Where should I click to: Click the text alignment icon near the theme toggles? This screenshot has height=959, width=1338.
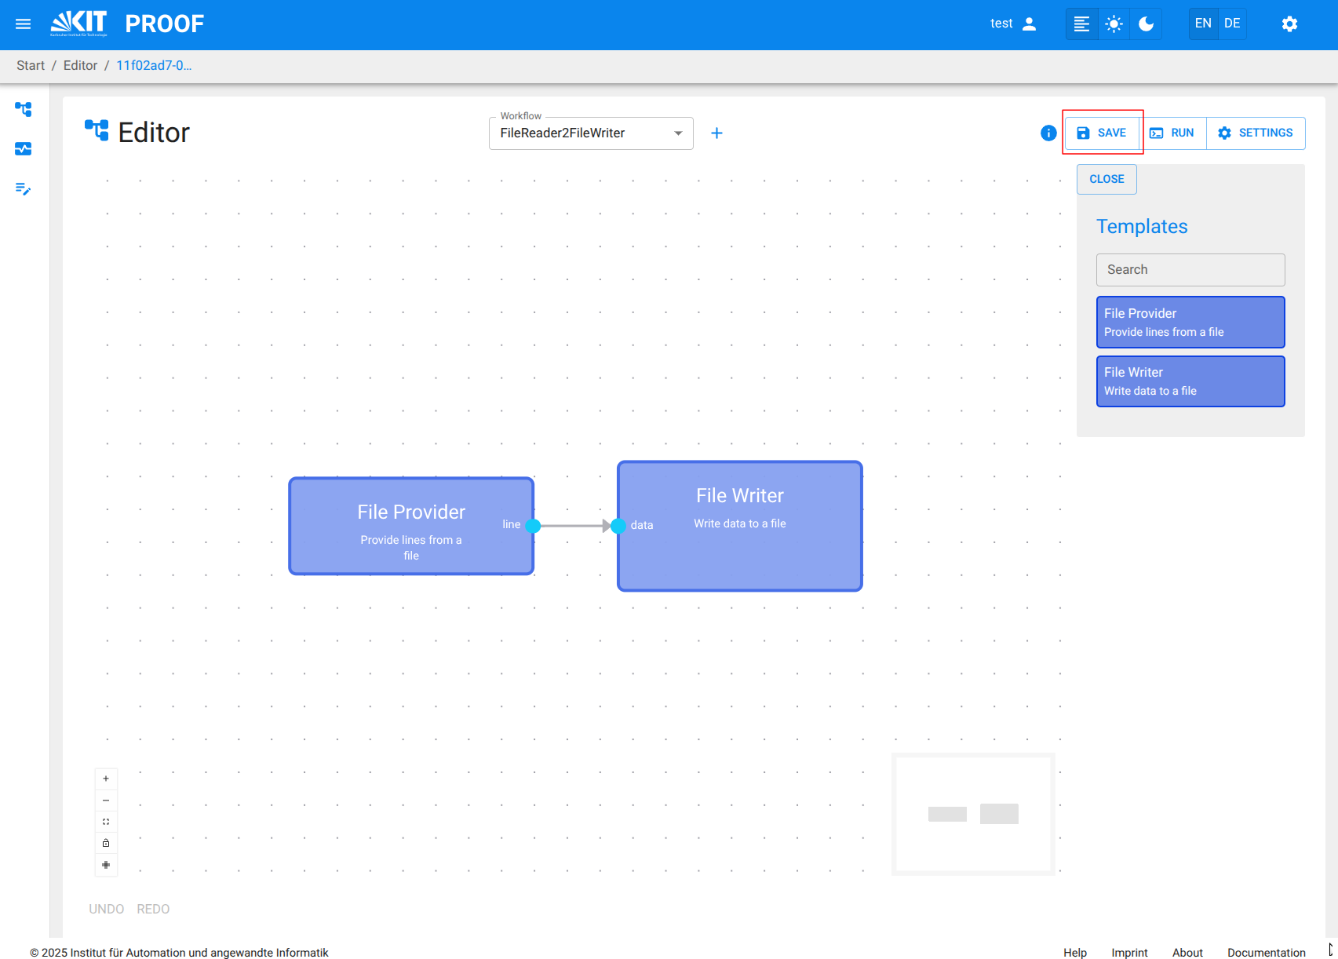1081,24
